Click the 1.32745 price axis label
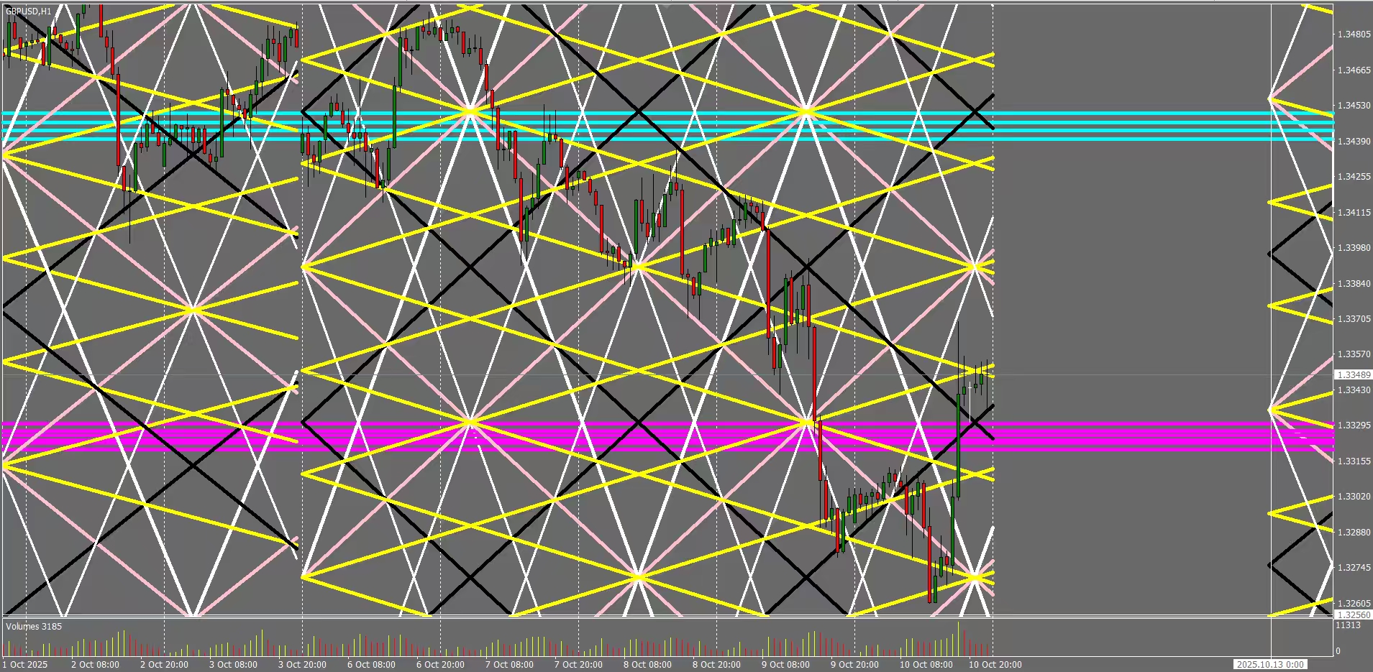This screenshot has height=672, width=1373. [x=1354, y=568]
